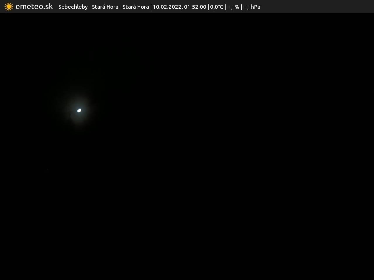374x280 pixels.
Task: Click the .sk suffix in the logo text
Action: point(48,6)
